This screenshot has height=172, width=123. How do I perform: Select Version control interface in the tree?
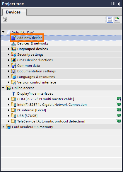point(37,82)
